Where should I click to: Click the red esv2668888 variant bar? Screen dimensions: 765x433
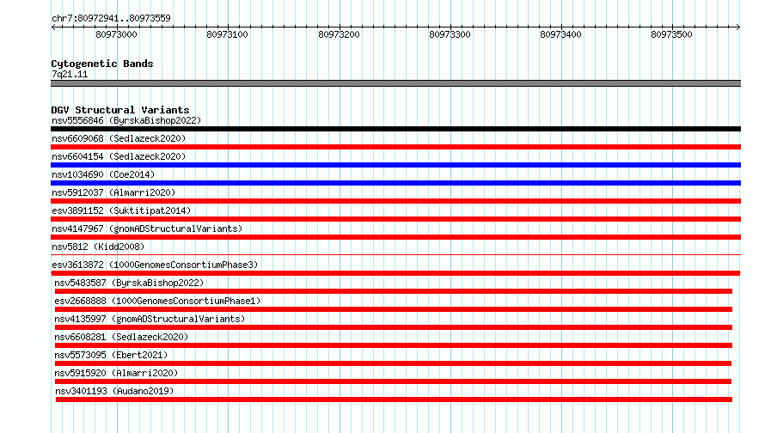point(393,309)
